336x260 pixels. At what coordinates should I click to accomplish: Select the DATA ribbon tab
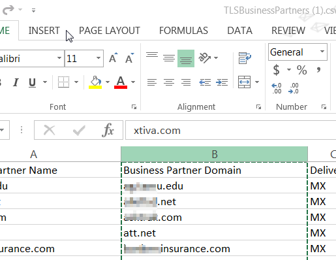click(240, 31)
